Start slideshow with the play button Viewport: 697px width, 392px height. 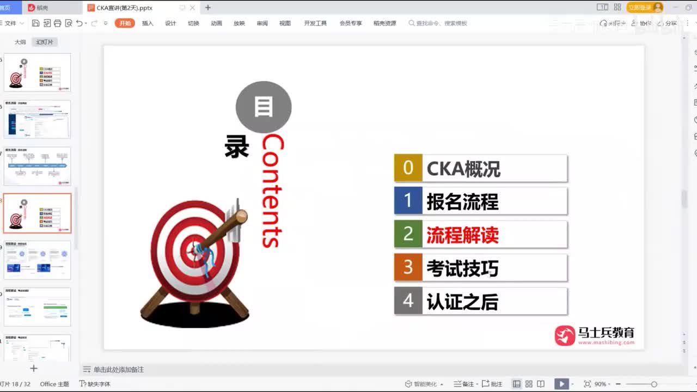(x=561, y=384)
